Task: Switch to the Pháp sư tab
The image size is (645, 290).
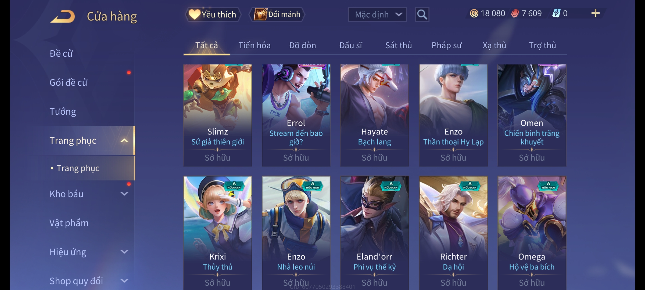Action: [x=446, y=45]
